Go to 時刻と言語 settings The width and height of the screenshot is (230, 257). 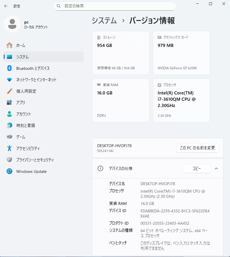(25, 125)
